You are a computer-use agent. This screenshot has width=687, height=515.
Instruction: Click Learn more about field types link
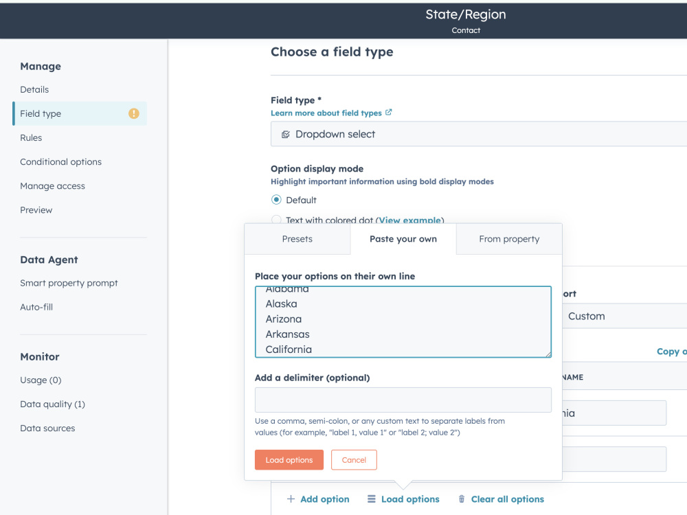pos(326,113)
